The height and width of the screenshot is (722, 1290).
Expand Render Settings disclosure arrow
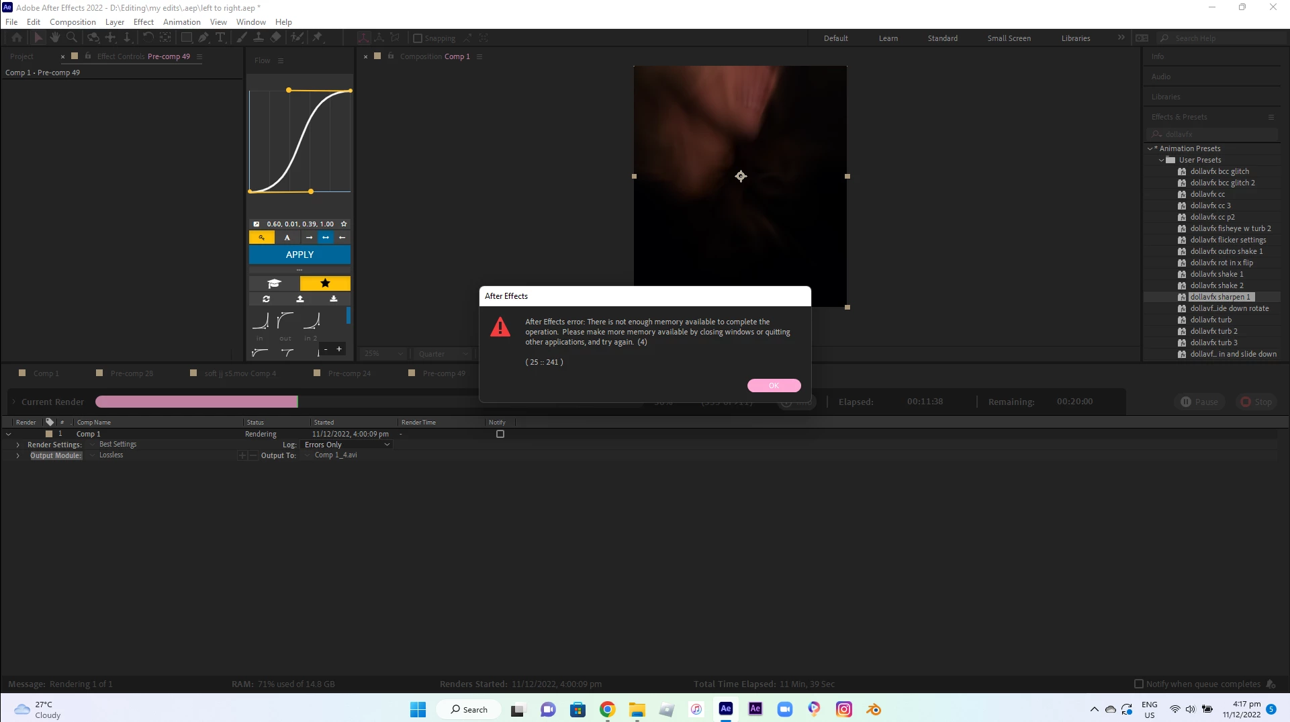[18, 445]
